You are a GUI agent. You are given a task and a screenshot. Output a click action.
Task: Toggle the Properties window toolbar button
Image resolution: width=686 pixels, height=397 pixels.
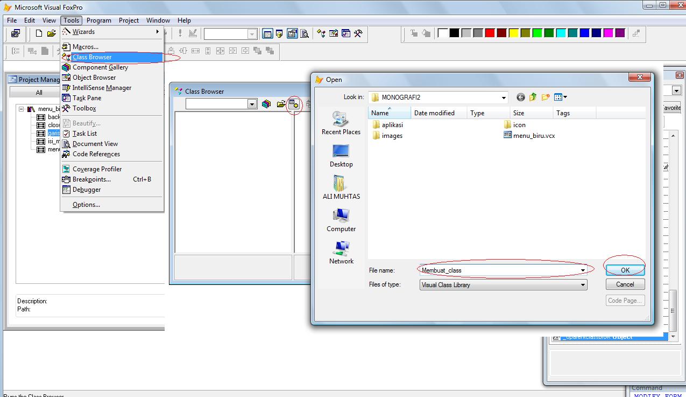pyautogui.click(x=292, y=33)
